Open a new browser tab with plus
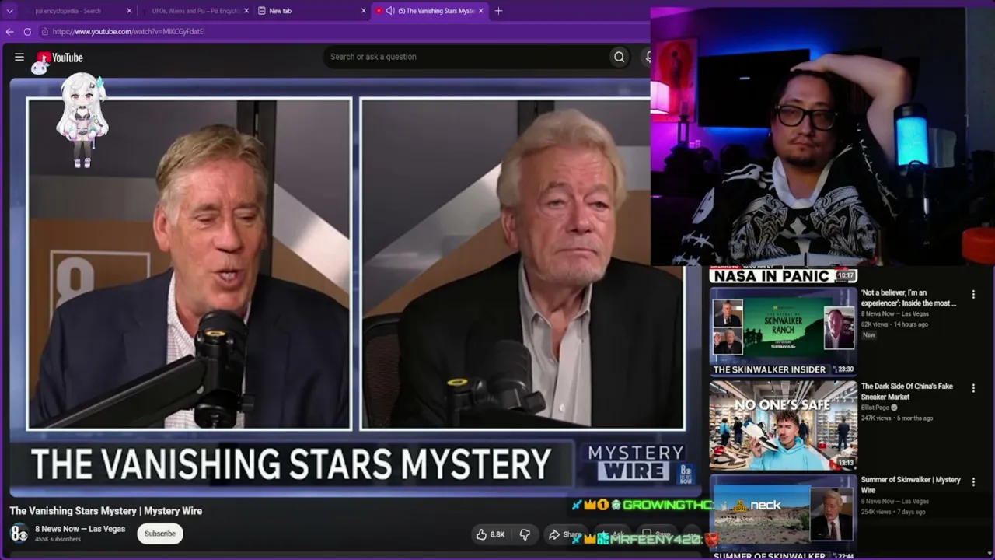This screenshot has width=995, height=560. pyautogui.click(x=498, y=11)
